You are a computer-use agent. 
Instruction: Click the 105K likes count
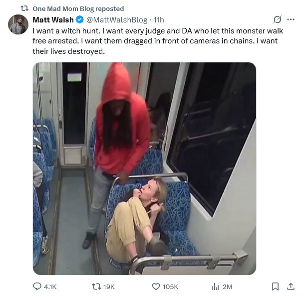170,287
